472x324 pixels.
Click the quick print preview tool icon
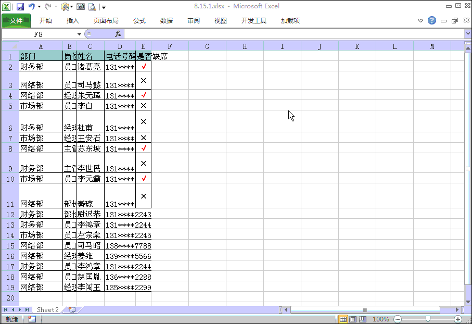[65, 7]
